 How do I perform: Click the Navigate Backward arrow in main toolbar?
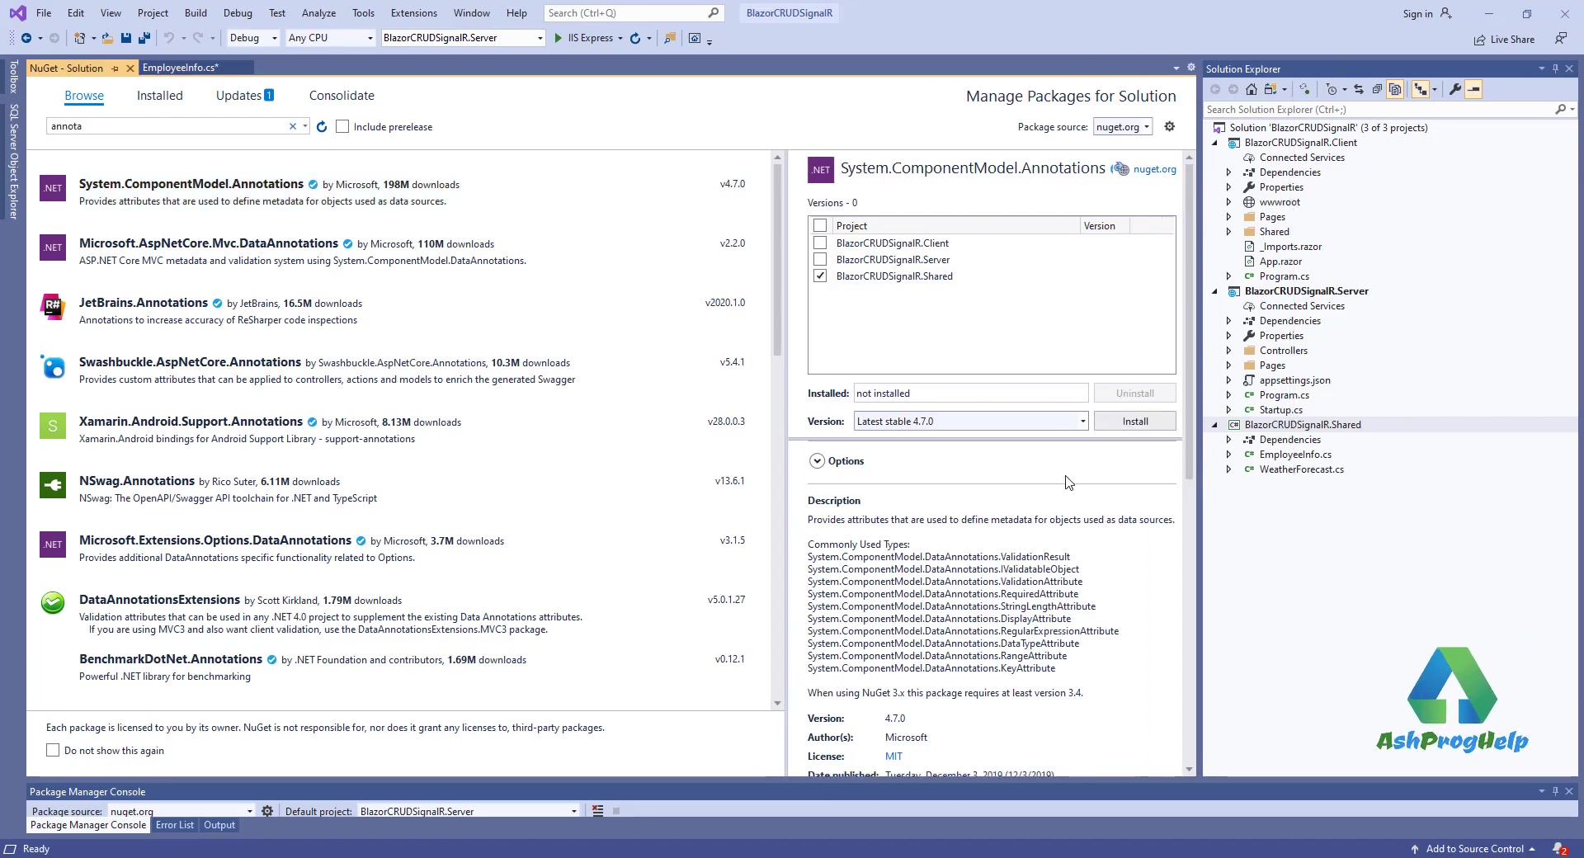click(26, 38)
